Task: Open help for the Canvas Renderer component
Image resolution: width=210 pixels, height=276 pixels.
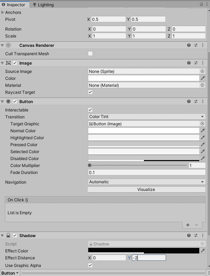Action: pos(189,45)
